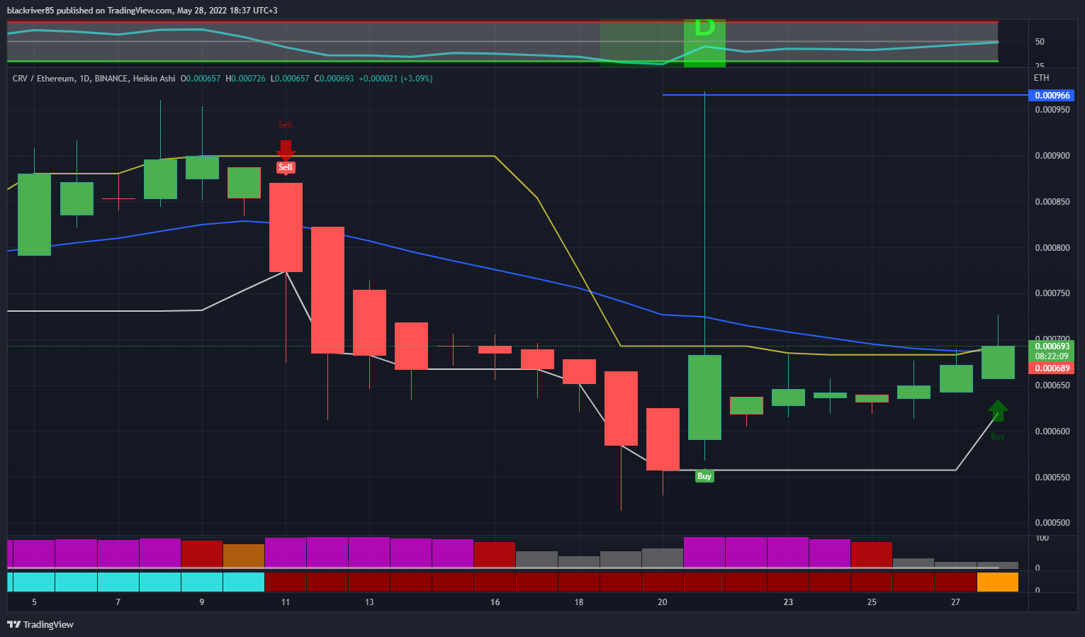Click the 0.000750 price scale label
This screenshot has width=1085, height=637.
click(x=1052, y=293)
